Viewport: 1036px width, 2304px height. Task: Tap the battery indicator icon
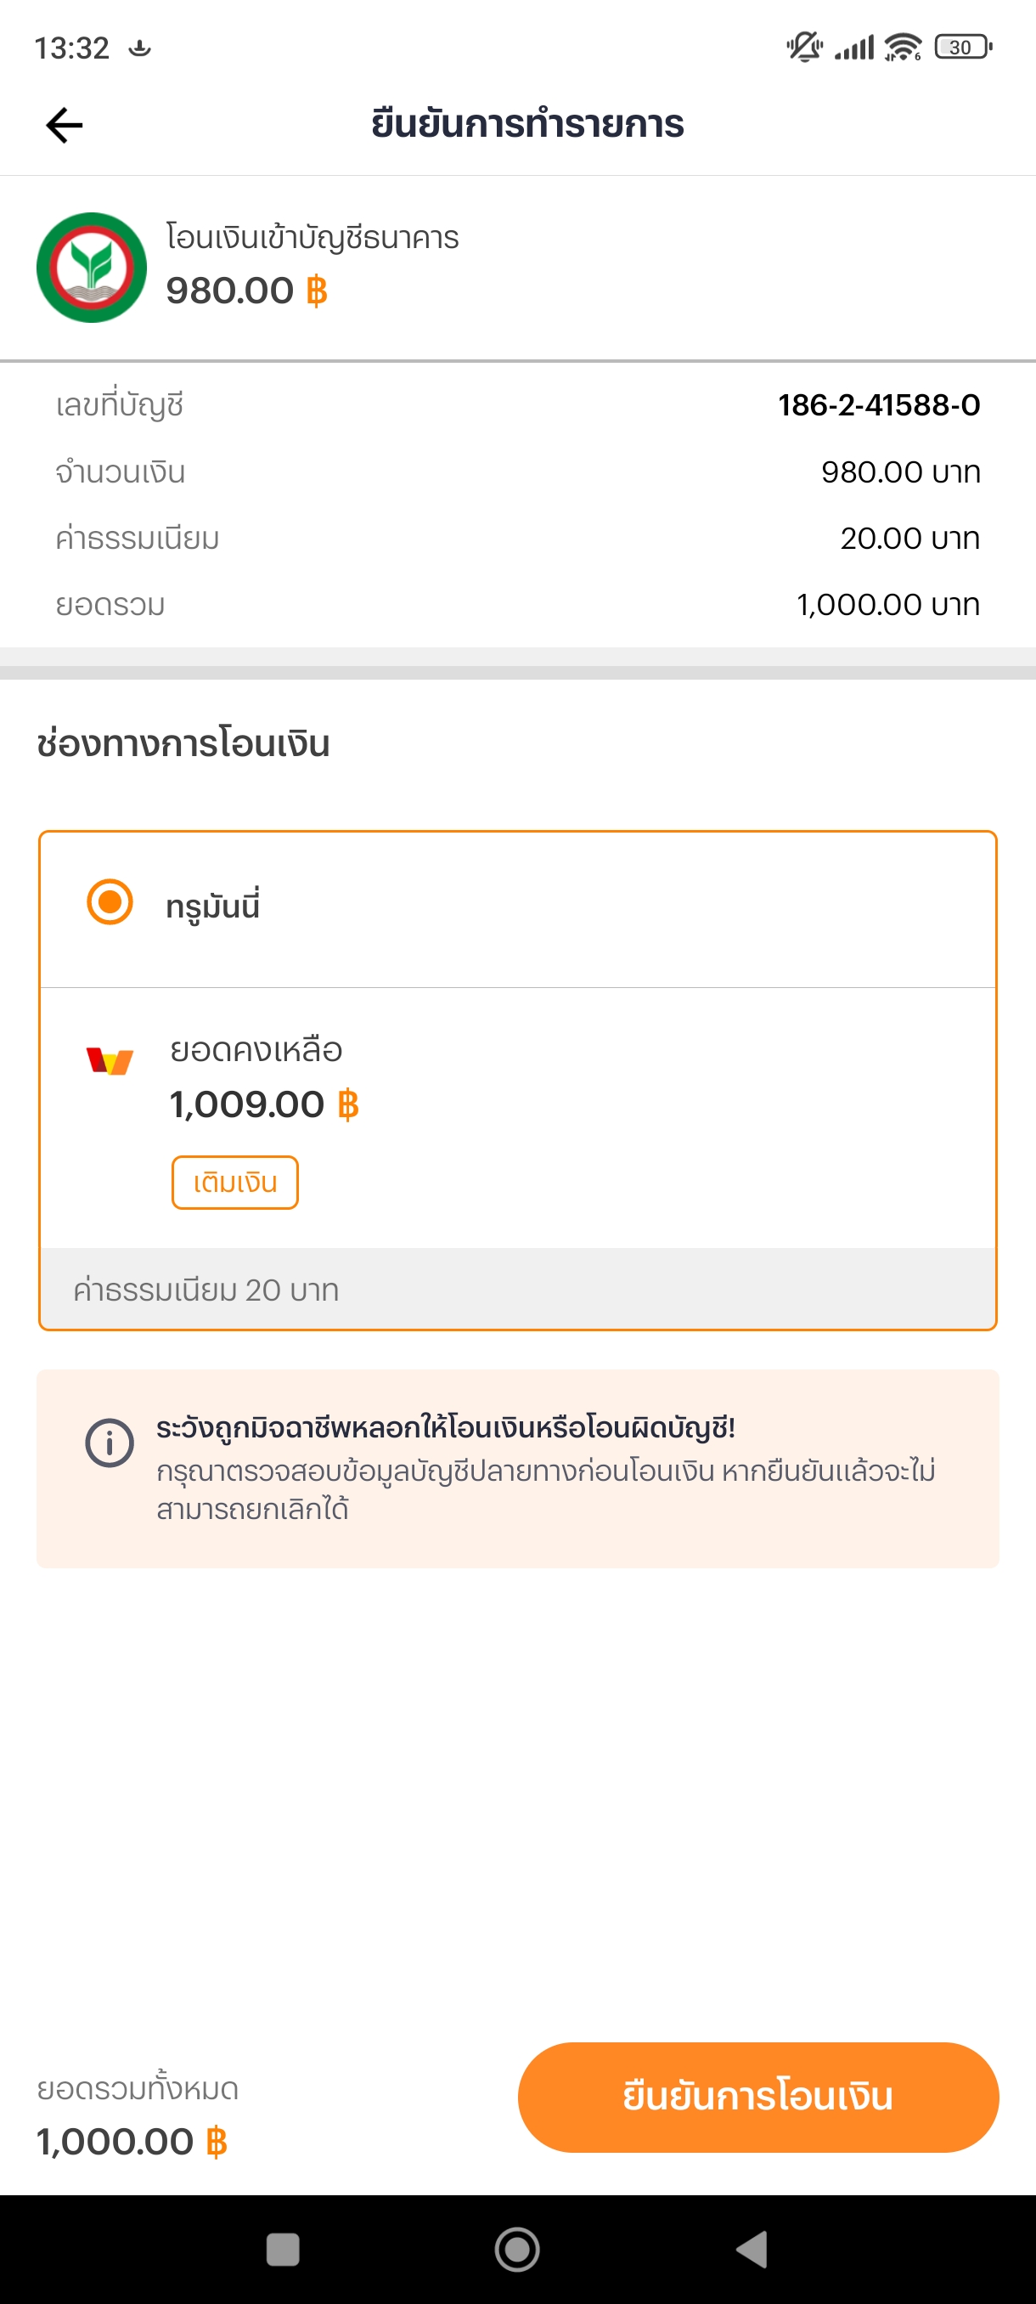point(963,47)
